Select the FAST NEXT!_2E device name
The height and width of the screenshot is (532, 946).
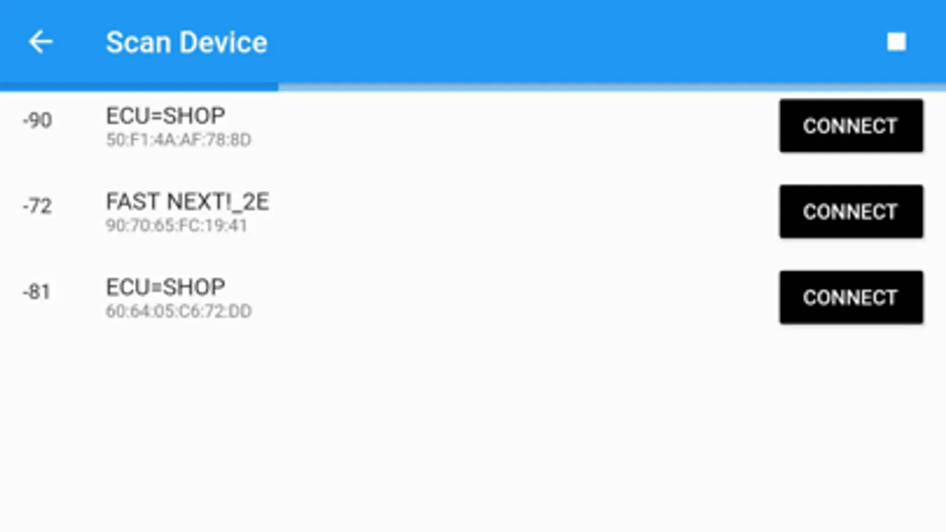(x=188, y=202)
